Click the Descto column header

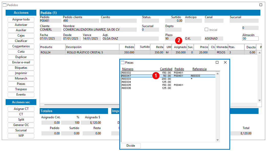(251, 47)
